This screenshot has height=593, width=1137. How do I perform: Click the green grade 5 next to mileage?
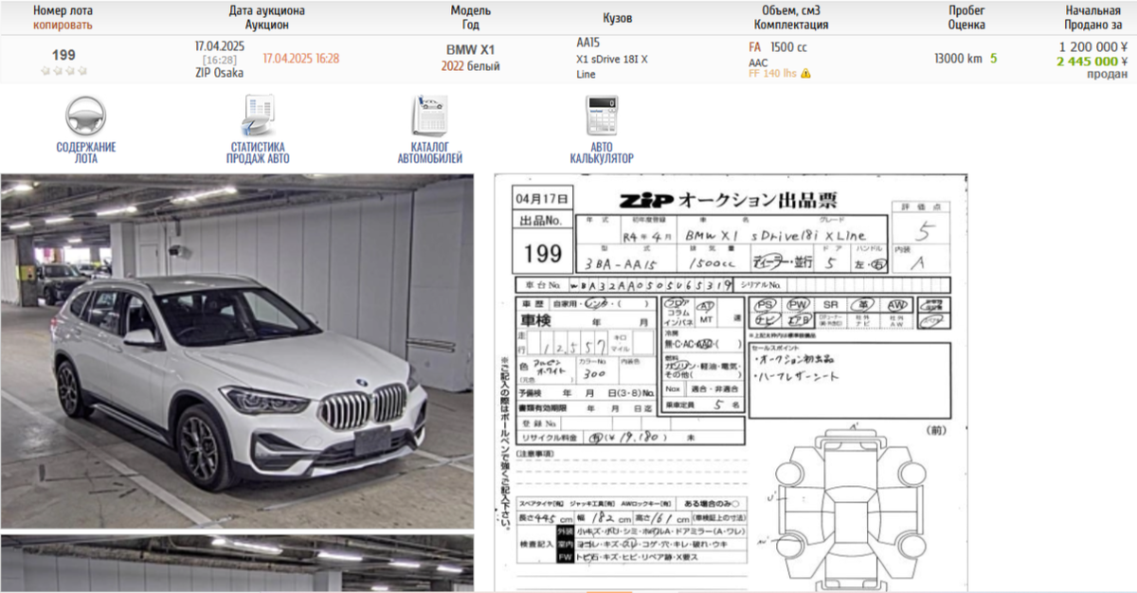coord(994,59)
